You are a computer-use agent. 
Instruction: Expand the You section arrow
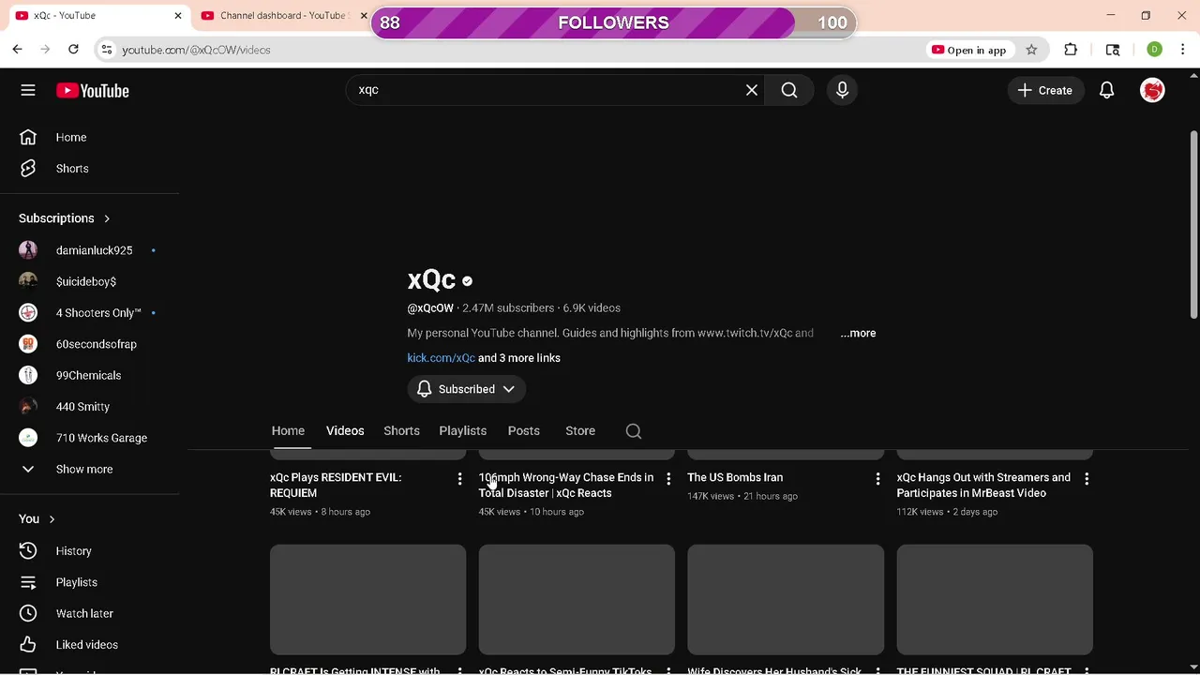pos(52,519)
